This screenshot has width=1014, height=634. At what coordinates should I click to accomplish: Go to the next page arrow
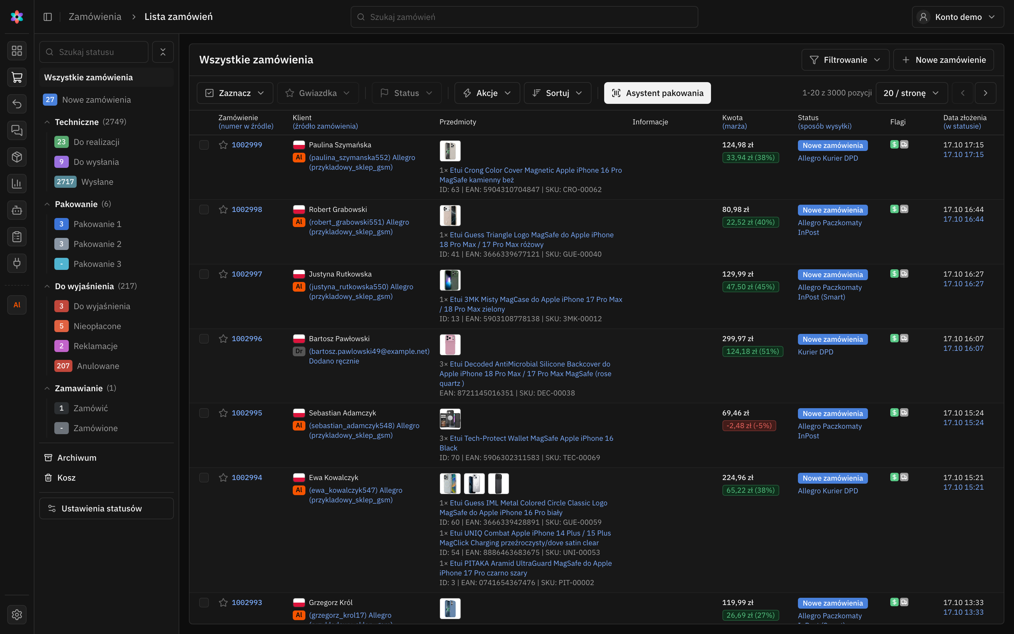[x=986, y=93]
